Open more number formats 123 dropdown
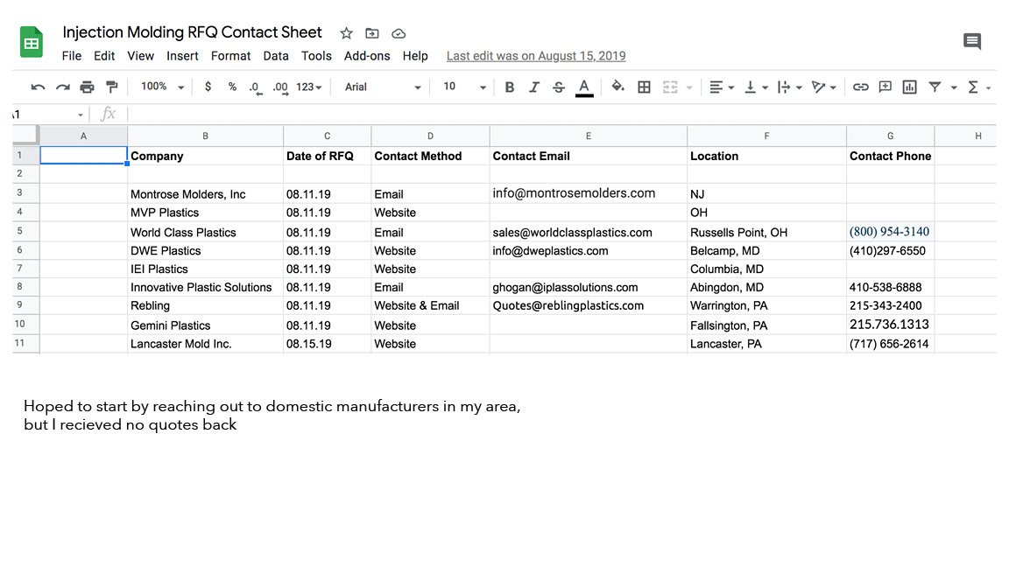Screen dimensions: 1009x567 [x=309, y=87]
